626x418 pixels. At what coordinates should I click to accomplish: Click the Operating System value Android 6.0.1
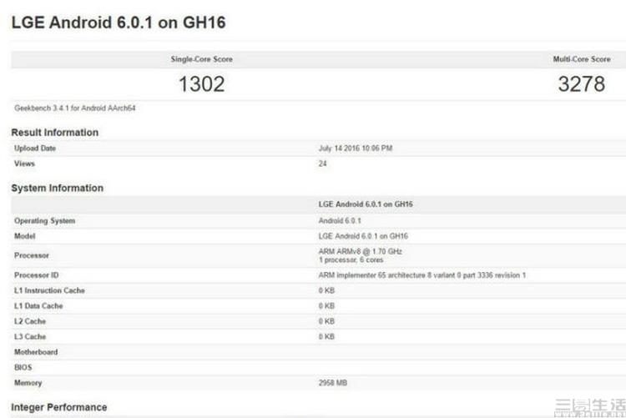tap(341, 221)
